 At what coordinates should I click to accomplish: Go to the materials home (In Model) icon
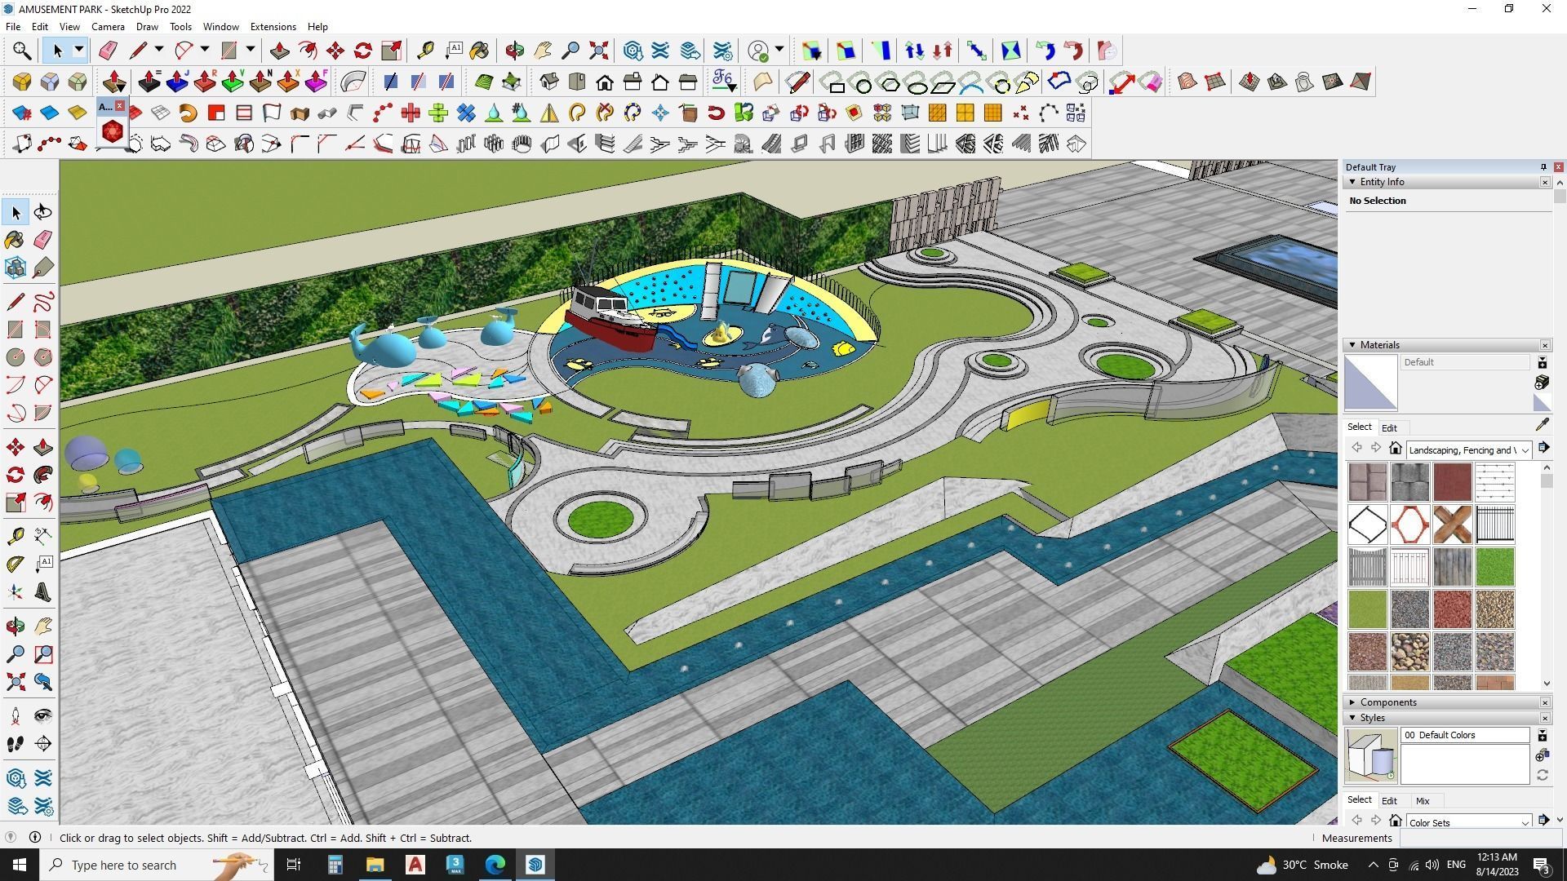coord(1396,449)
